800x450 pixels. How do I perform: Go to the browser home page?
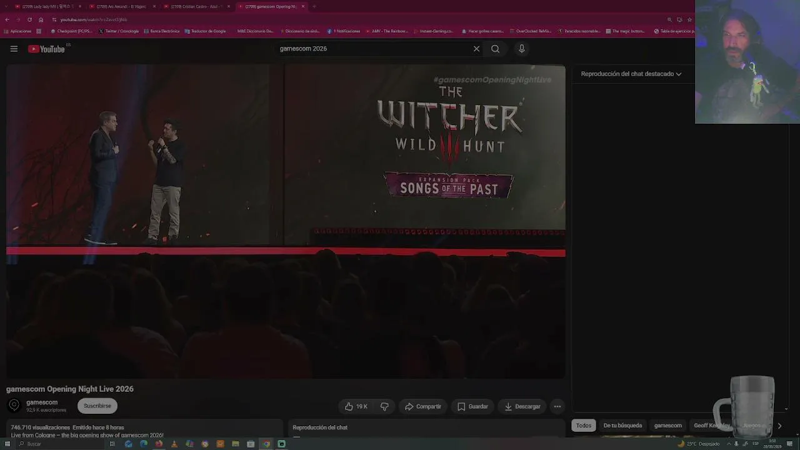41,19
